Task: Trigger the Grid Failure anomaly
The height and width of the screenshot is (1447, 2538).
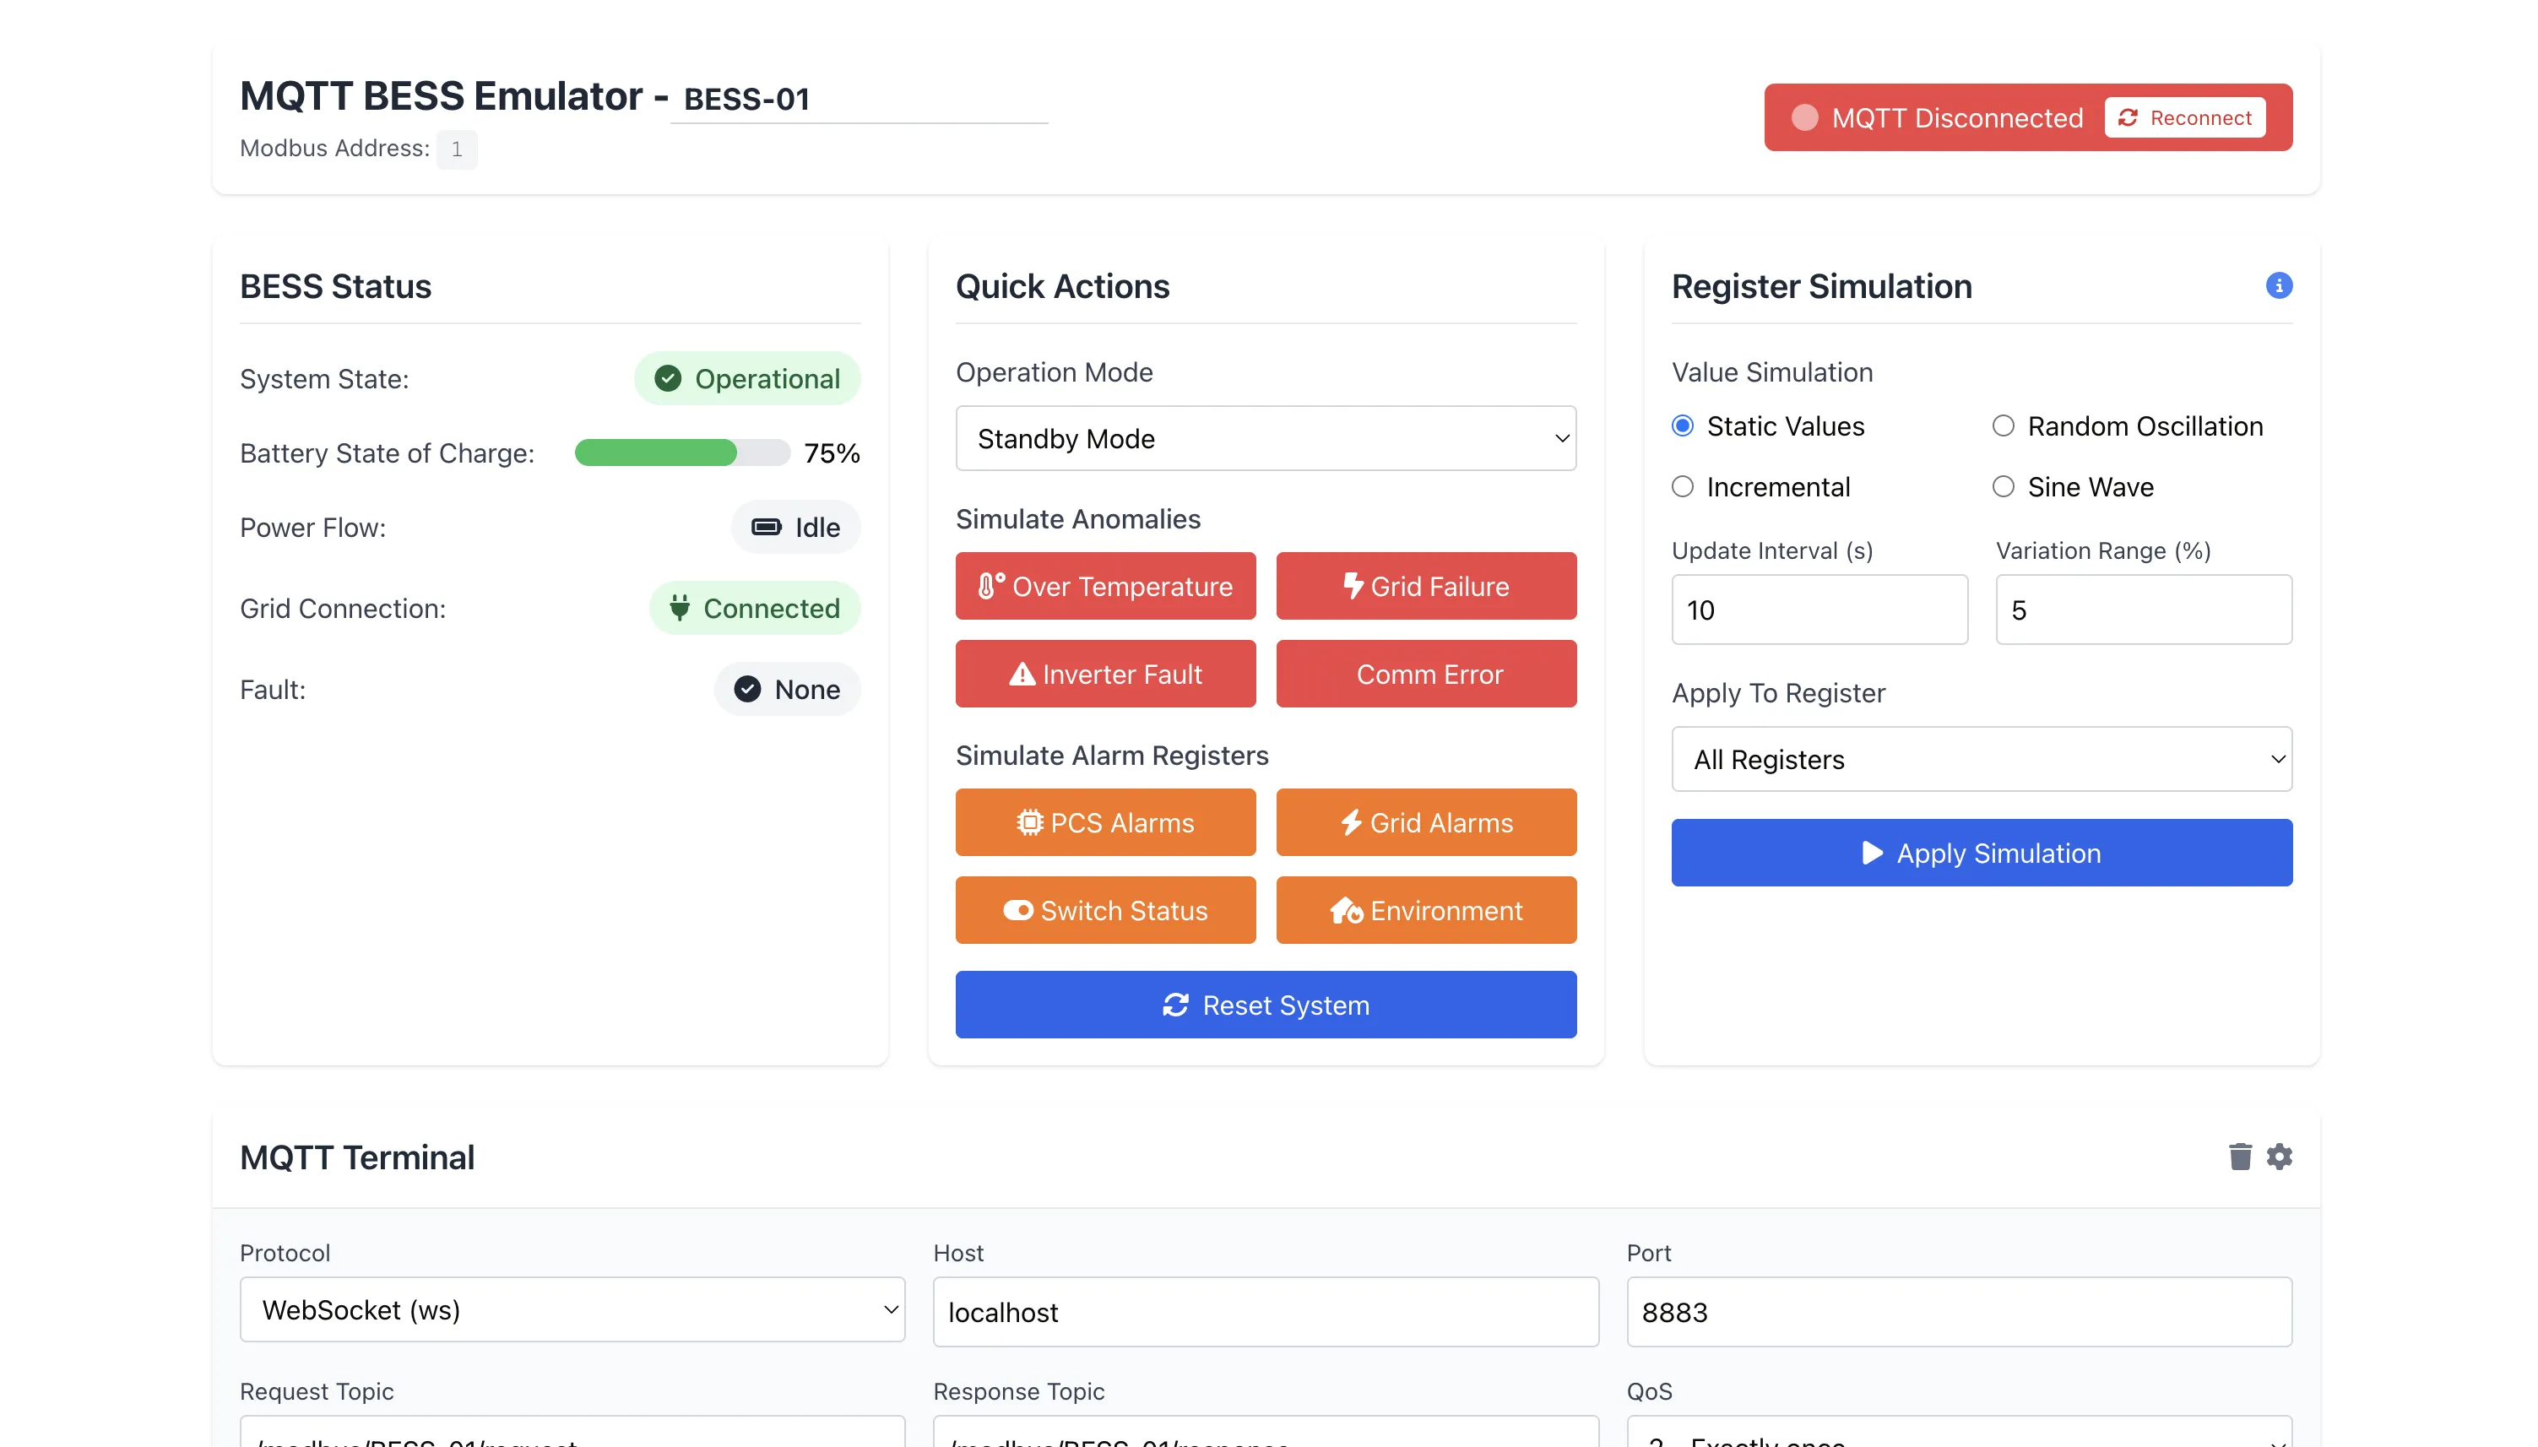Action: (x=1425, y=585)
